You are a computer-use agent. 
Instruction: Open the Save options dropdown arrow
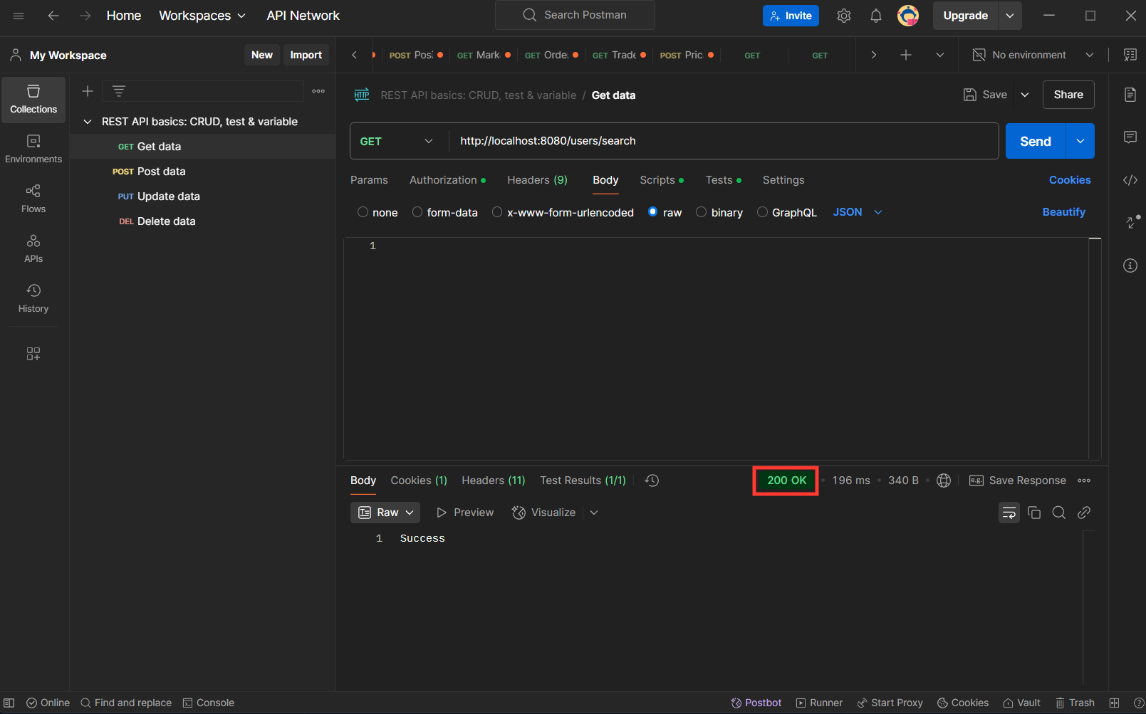[x=1025, y=95]
